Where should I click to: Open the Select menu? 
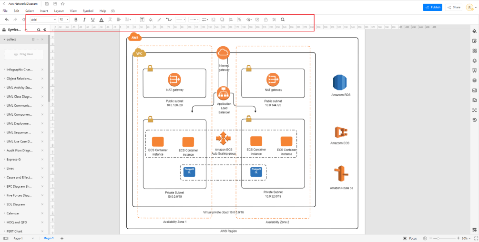click(x=30, y=11)
